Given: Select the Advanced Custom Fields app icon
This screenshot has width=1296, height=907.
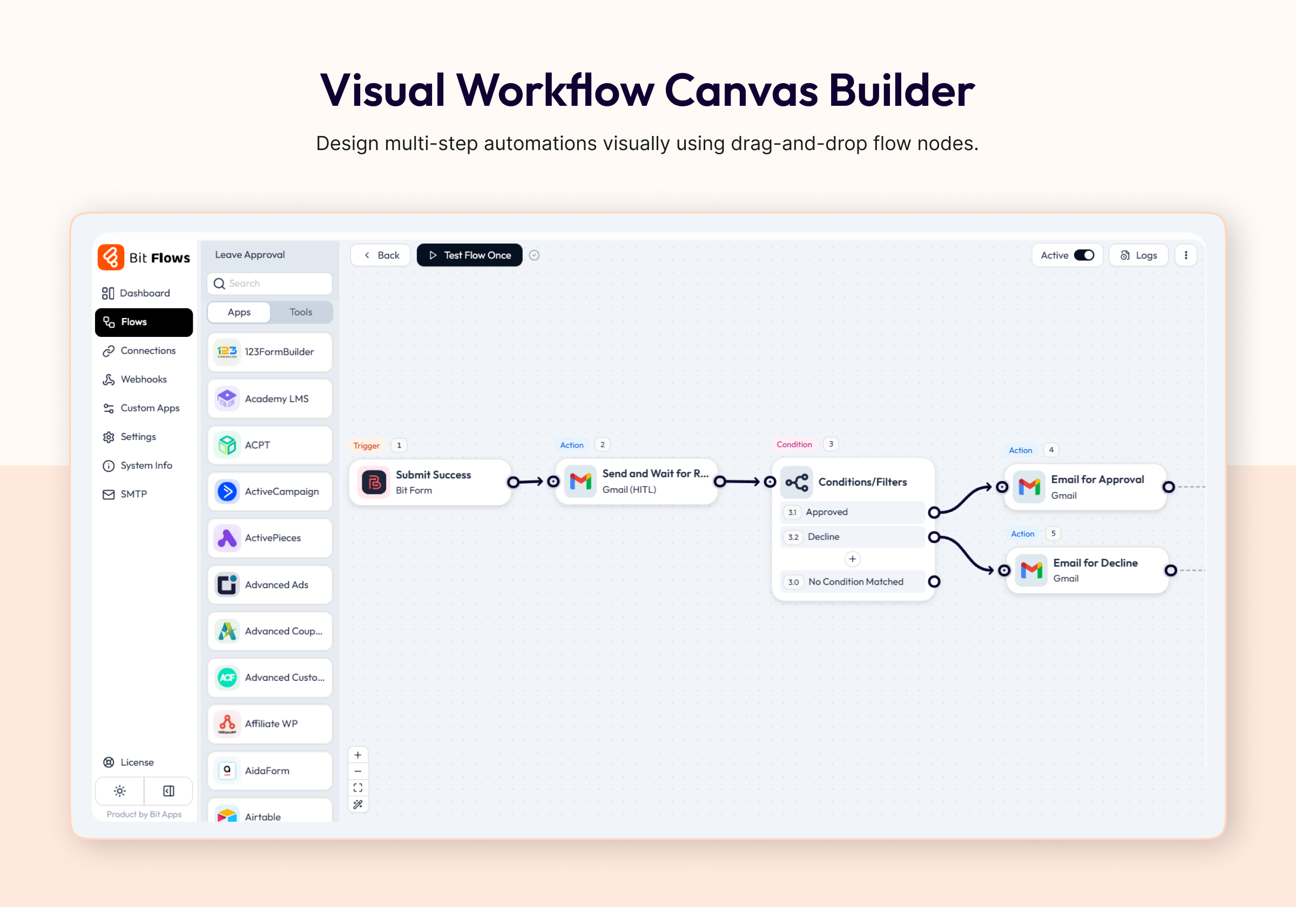Looking at the screenshot, I should [227, 678].
